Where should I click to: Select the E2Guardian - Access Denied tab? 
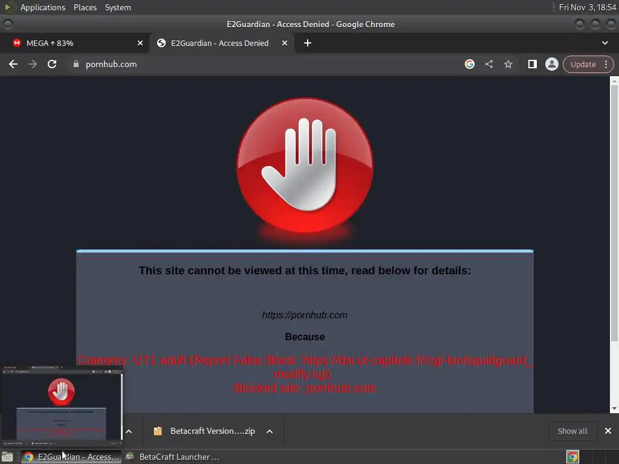tap(221, 43)
